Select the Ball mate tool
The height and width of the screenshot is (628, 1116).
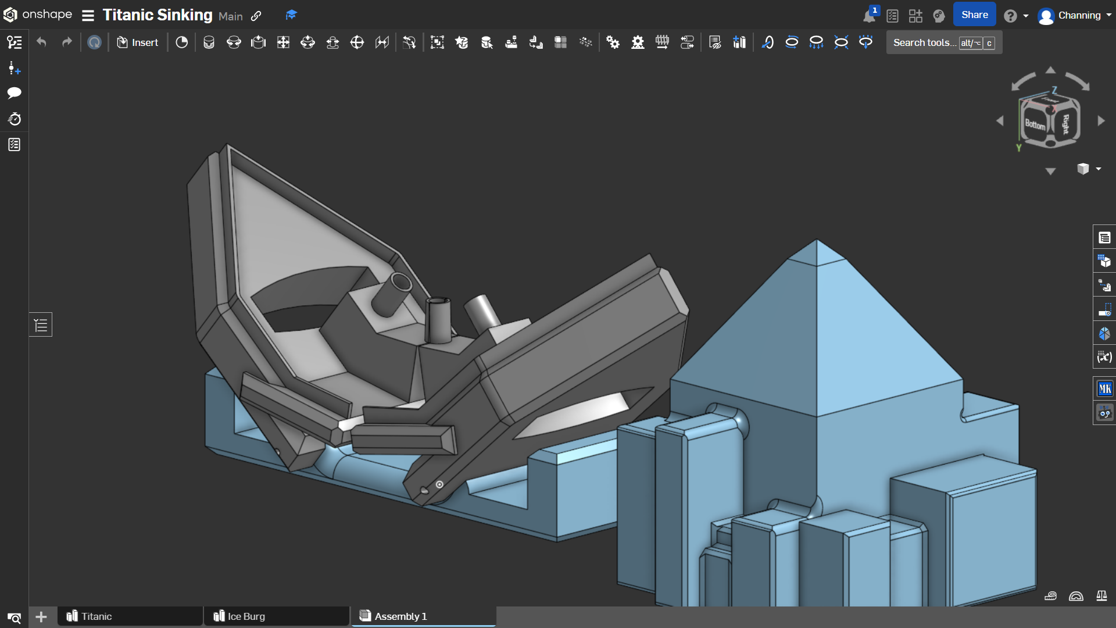[357, 42]
